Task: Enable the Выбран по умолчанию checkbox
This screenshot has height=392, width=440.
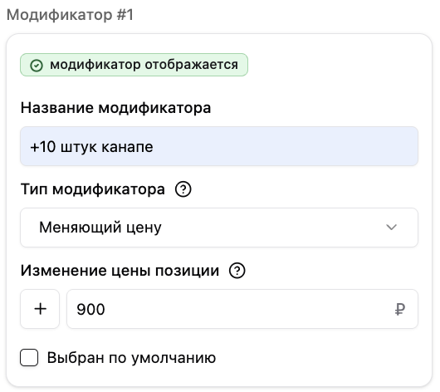Action: click(x=29, y=357)
